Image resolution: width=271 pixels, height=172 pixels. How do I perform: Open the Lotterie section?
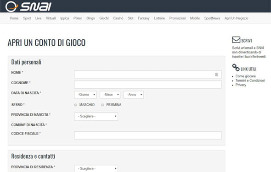click(x=159, y=18)
